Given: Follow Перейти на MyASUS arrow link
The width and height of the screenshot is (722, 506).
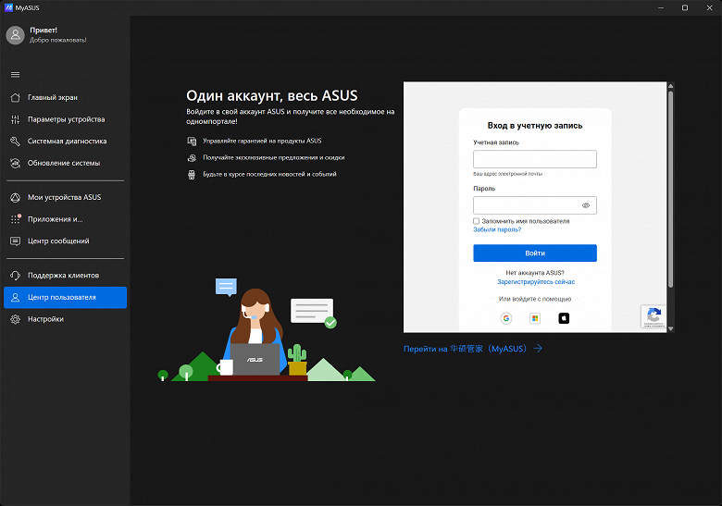Looking at the screenshot, I should (x=473, y=349).
